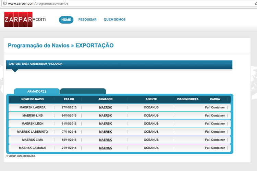Click ETA date 07/11/2016
Image resolution: width=257 pixels, height=171 pixels.
[69, 132]
